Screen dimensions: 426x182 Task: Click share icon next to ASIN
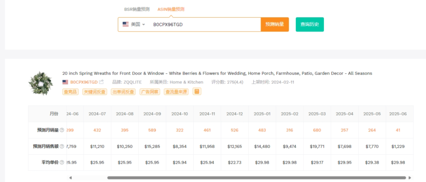(101, 82)
